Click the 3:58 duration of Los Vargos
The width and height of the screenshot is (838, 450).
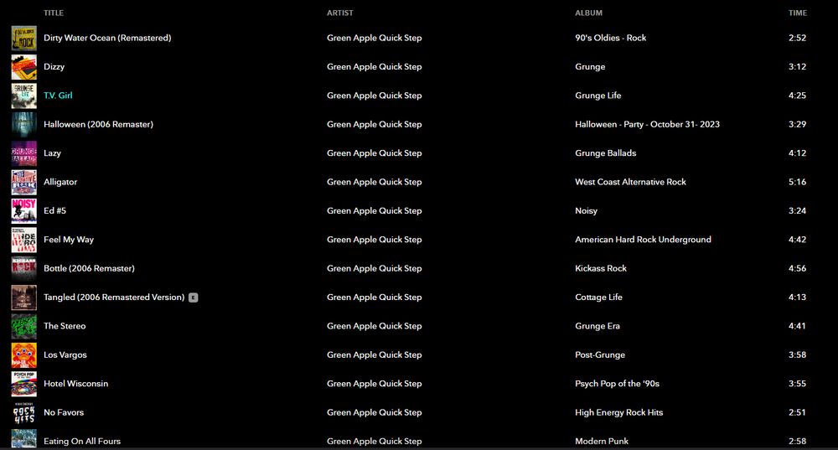tap(798, 355)
